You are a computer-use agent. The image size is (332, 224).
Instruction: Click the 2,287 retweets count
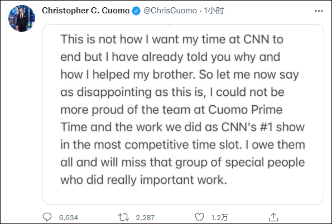click(145, 217)
